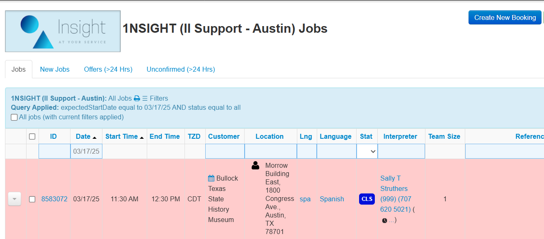Switch to the Jobs tab

(x=19, y=70)
